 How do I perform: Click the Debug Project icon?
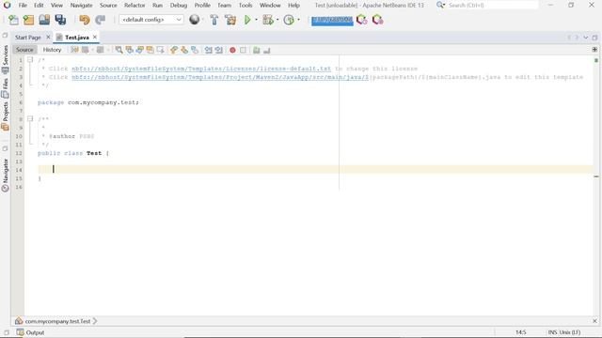pyautogui.click(x=267, y=20)
